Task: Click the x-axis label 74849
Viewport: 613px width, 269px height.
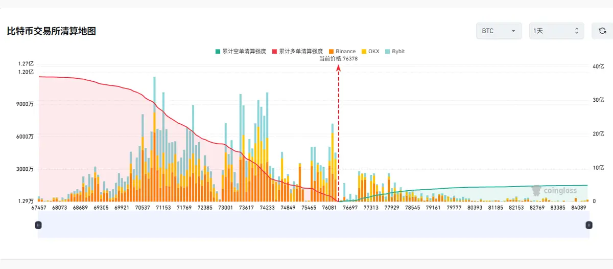Action: coord(288,208)
